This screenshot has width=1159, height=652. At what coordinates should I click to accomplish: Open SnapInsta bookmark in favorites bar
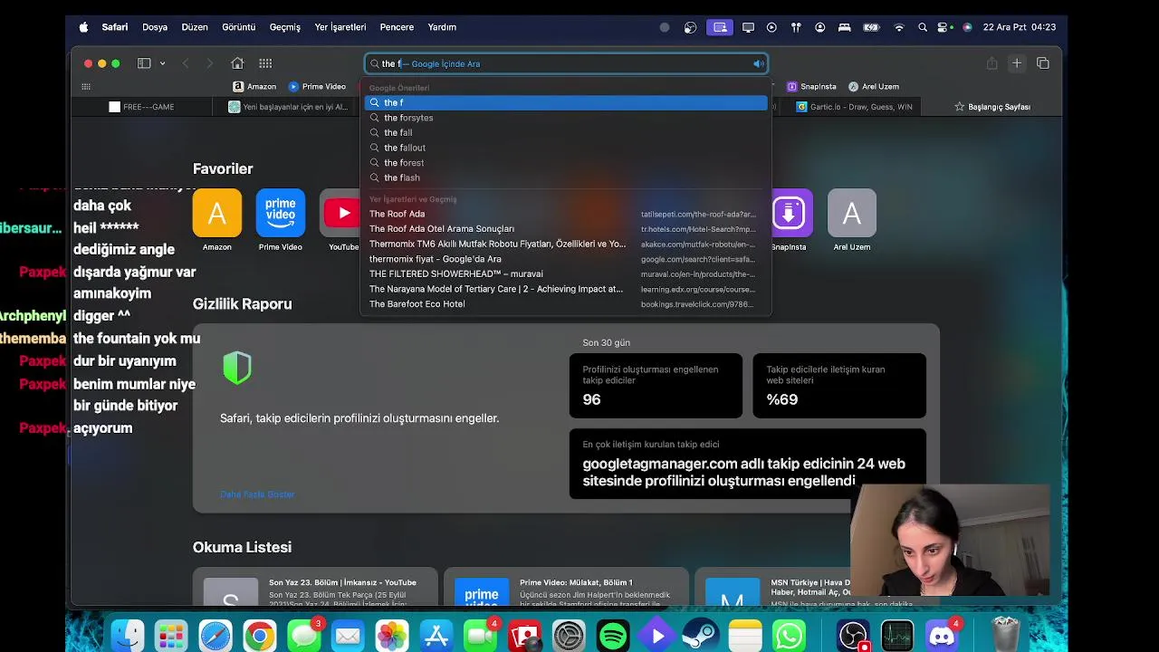pyautogui.click(x=811, y=87)
